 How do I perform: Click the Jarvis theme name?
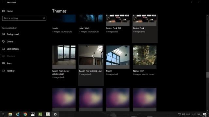coord(55,28)
